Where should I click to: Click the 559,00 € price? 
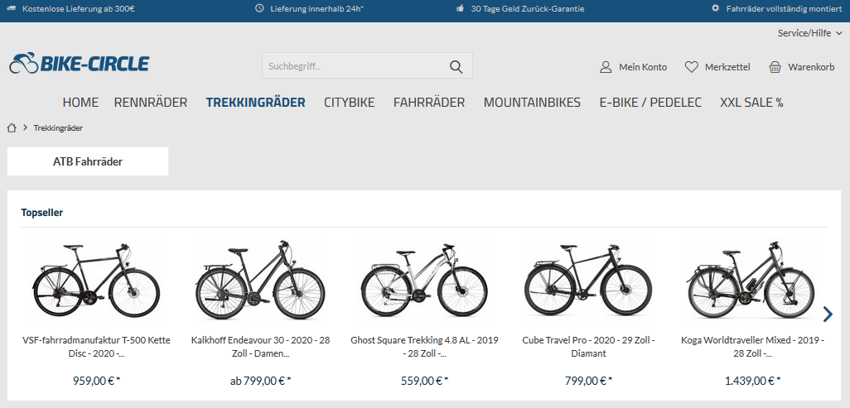pos(425,381)
